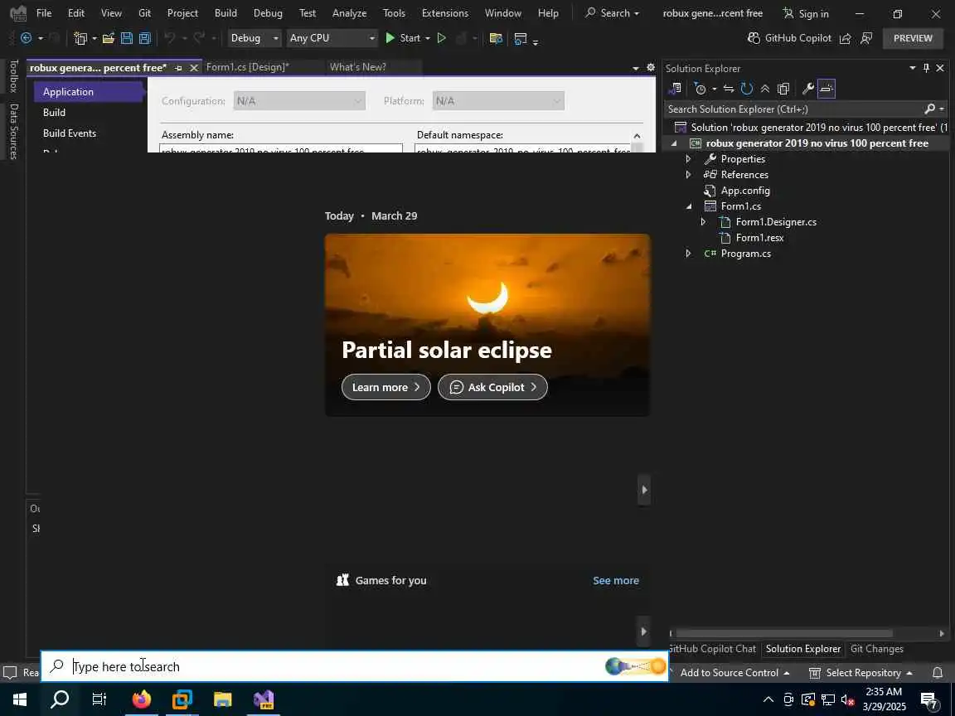The image size is (955, 716).
Task: Open the Start button dropdown arrow
Action: click(428, 38)
